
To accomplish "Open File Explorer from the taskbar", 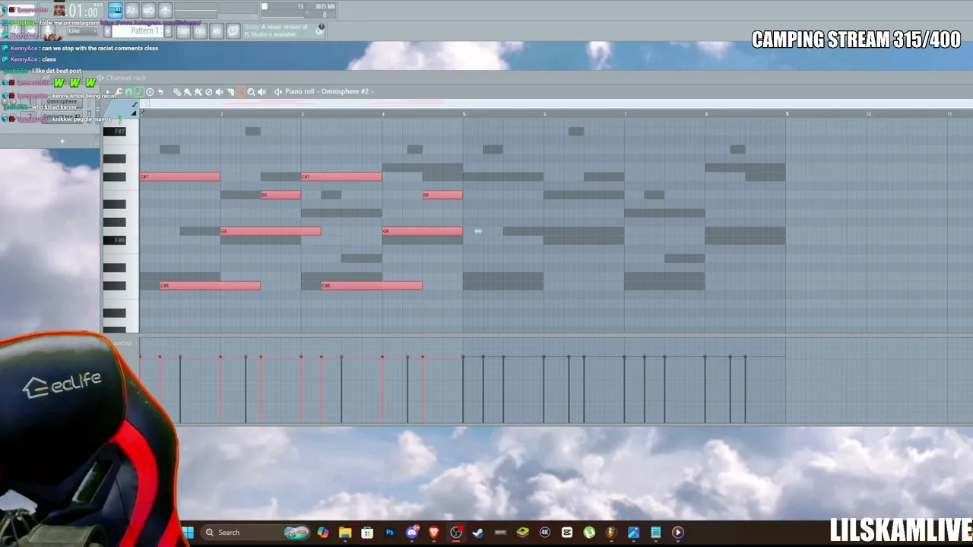I will click(x=345, y=533).
